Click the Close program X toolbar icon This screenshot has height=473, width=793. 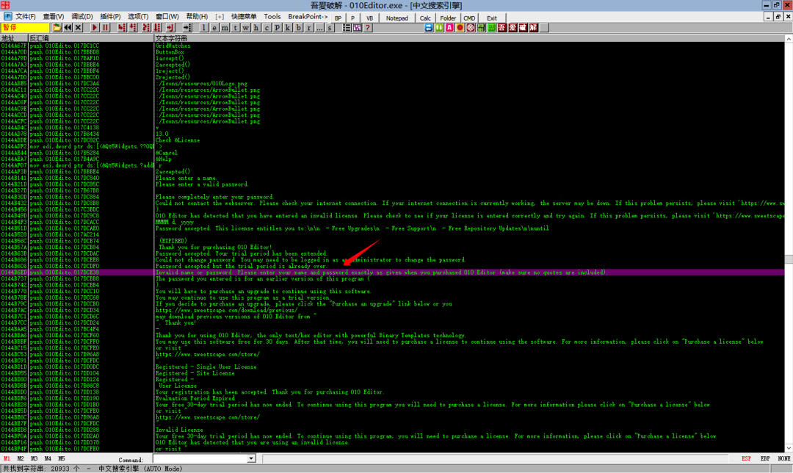(78, 28)
